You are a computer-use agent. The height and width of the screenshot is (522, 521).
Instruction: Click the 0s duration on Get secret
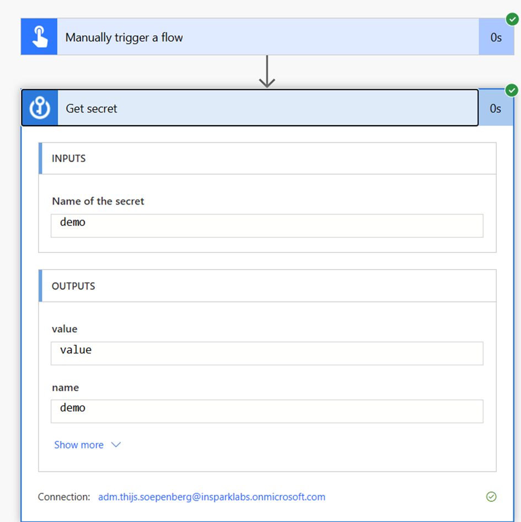coord(496,109)
